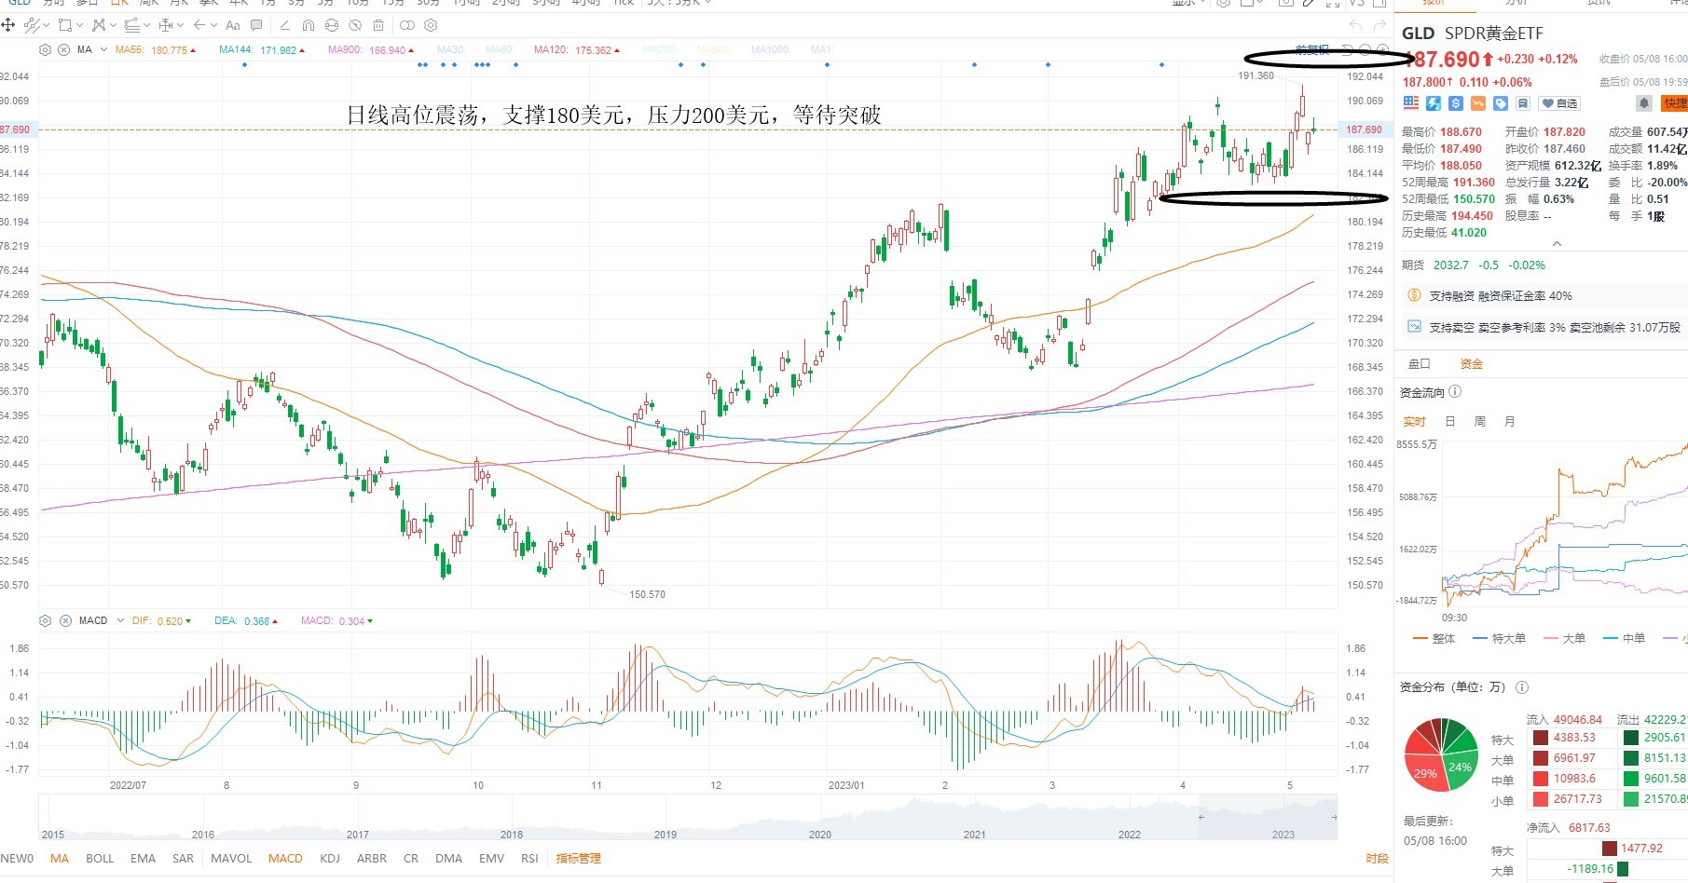
Task: Collapse the quote details chevron
Action: click(1557, 244)
